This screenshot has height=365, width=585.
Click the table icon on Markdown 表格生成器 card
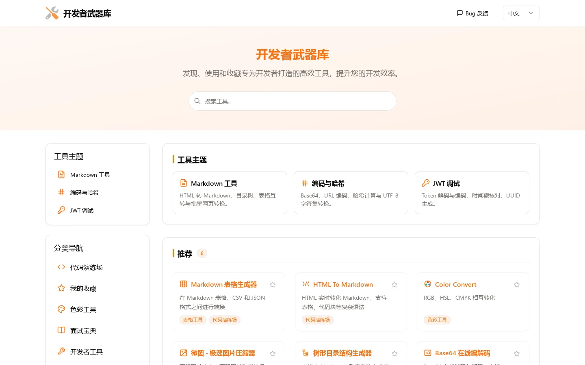tap(184, 284)
